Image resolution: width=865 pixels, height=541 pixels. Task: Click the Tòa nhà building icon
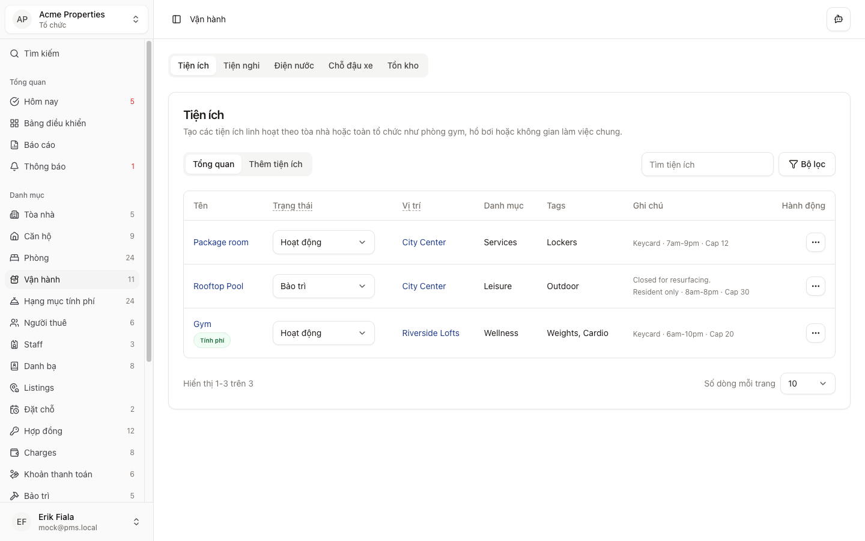[14, 215]
